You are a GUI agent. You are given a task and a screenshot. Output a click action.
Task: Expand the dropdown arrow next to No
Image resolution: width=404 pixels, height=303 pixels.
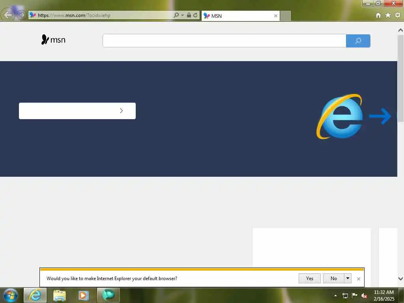pos(348,278)
